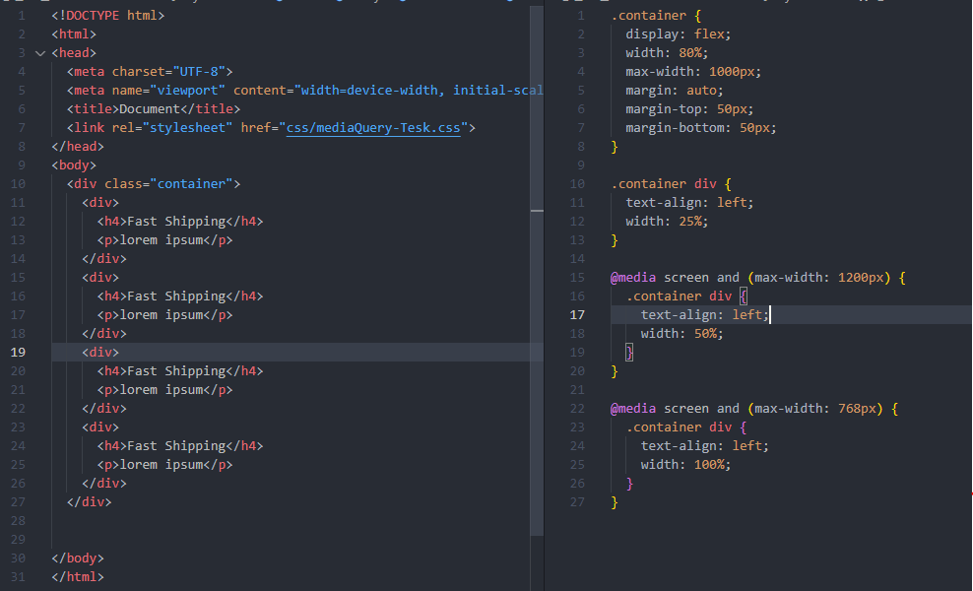This screenshot has width=973, height=591.
Task: Click "lorem ipsum" paragraph on line 13
Action: [161, 239]
